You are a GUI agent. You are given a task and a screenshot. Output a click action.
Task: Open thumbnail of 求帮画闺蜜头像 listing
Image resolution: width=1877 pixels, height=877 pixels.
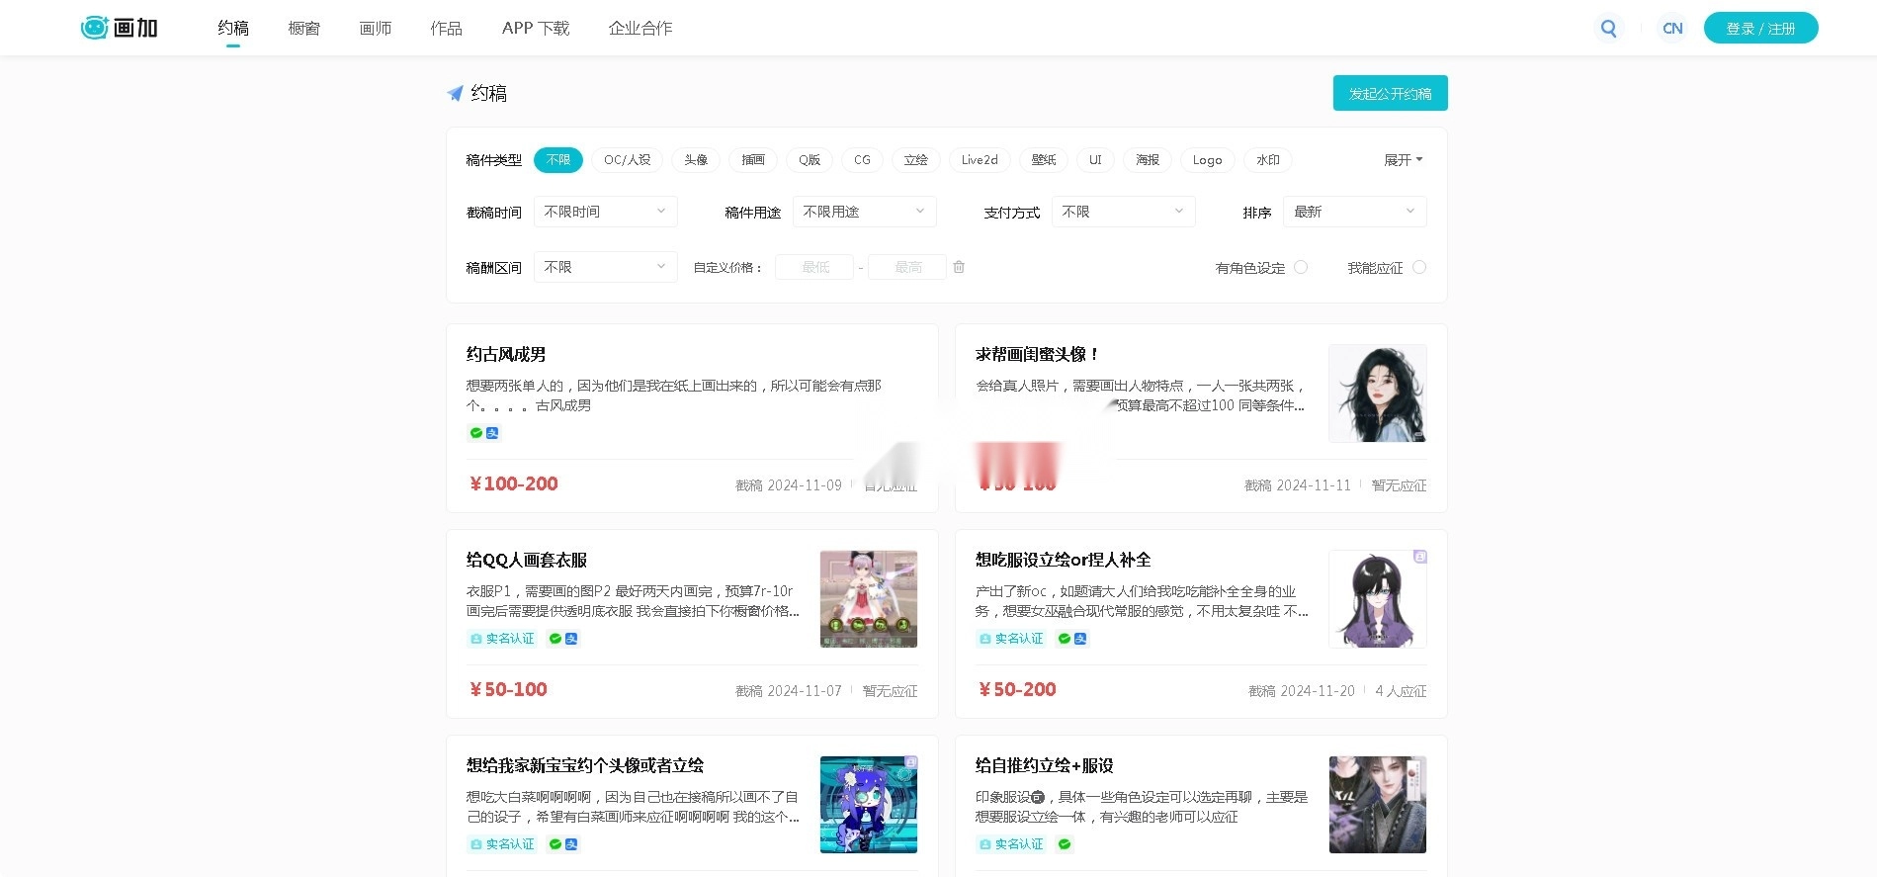coord(1377,394)
